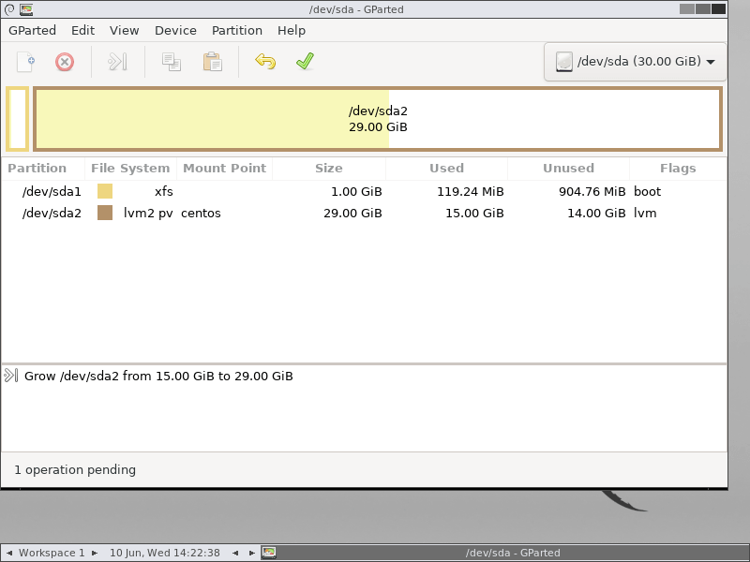Click the Delete partition toolbar icon
This screenshot has width=750, height=562.
(65, 63)
